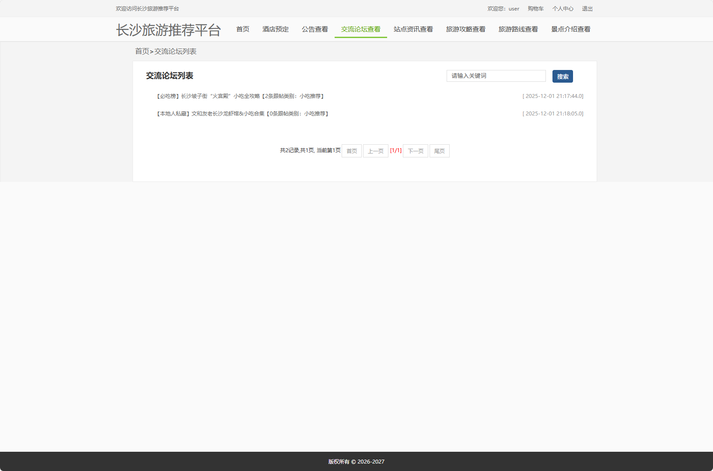Screen dimensions: 713x471
Task: Open the 坡子街火宫殿 snack guide post
Action: click(240, 96)
